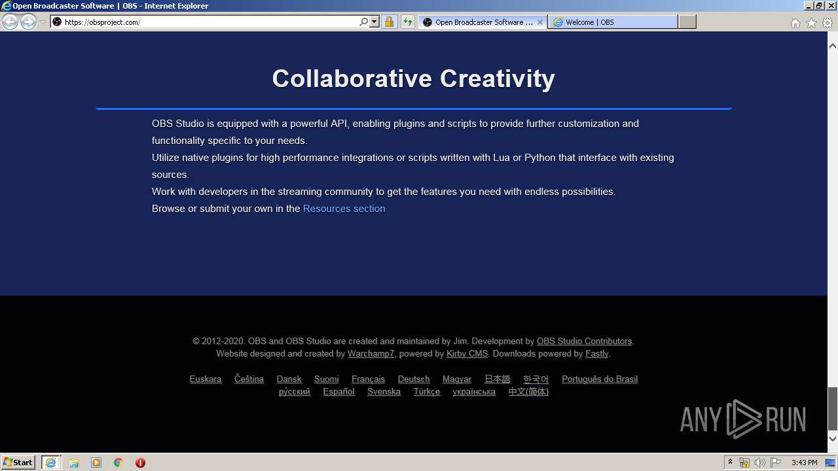
Task: Launch Chrome from the taskbar
Action: (118, 462)
